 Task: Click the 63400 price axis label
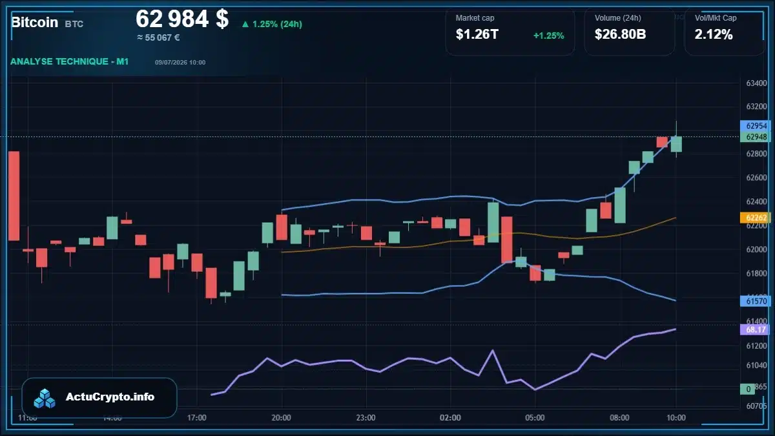(x=756, y=83)
